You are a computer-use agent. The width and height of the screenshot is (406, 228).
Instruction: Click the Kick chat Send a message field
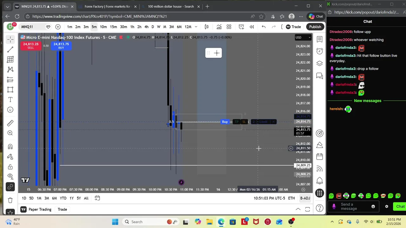point(353,206)
